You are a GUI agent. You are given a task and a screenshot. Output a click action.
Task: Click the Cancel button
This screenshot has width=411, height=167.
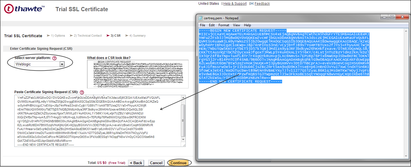coord(156,163)
